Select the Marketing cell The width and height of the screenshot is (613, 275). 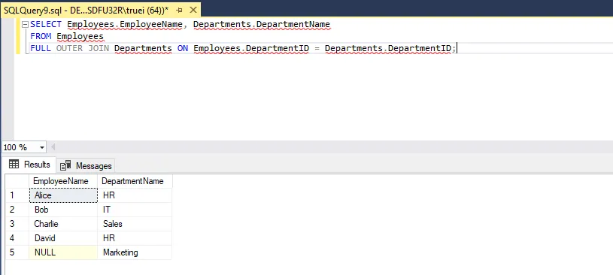tap(135, 252)
